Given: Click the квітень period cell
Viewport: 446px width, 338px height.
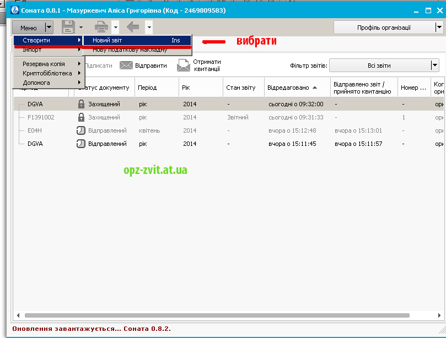Looking at the screenshot, I should pyautogui.click(x=149, y=130).
